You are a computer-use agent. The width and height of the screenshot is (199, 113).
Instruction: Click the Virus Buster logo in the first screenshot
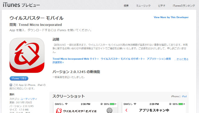59,111
